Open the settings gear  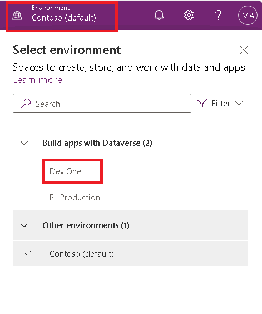click(x=189, y=15)
